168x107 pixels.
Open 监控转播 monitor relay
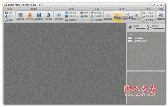[59, 17]
